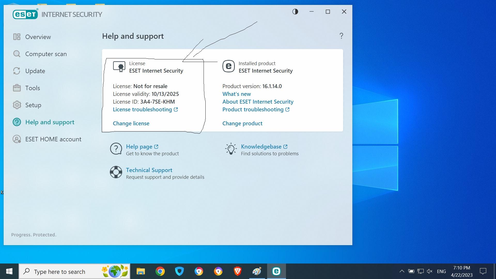
Task: Click the ENG language indicator
Action: coord(441,272)
